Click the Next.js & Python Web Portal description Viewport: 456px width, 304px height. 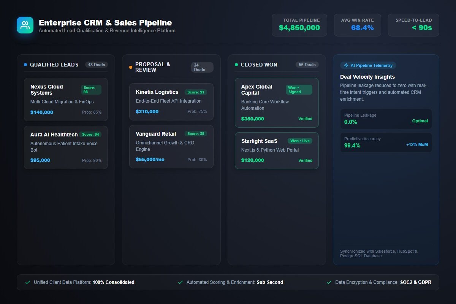[270, 150]
